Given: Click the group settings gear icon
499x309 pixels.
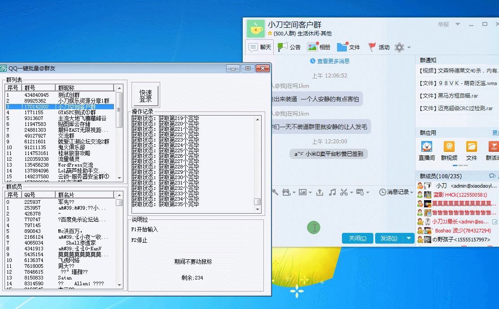Looking at the screenshot, I should click(399, 47).
